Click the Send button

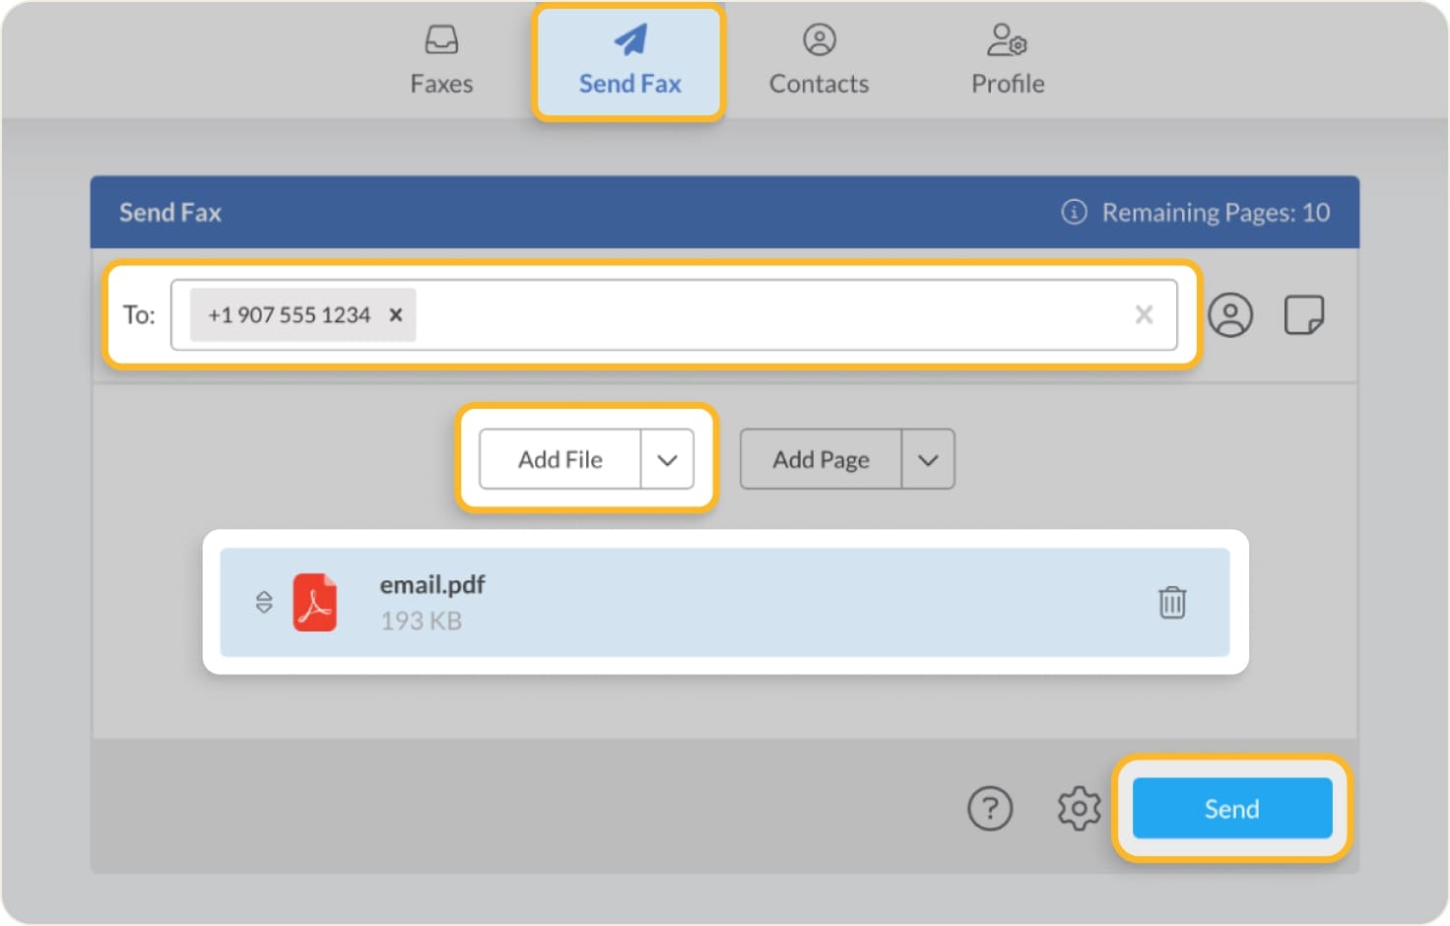click(1230, 808)
